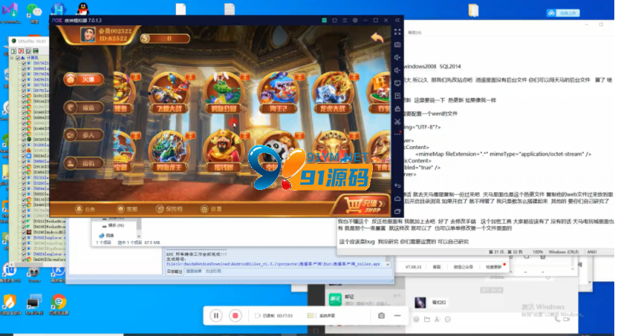Toggle checkbox for [59736] row in SRSniffer
The width and height of the screenshot is (621, 336).
pos(24,63)
